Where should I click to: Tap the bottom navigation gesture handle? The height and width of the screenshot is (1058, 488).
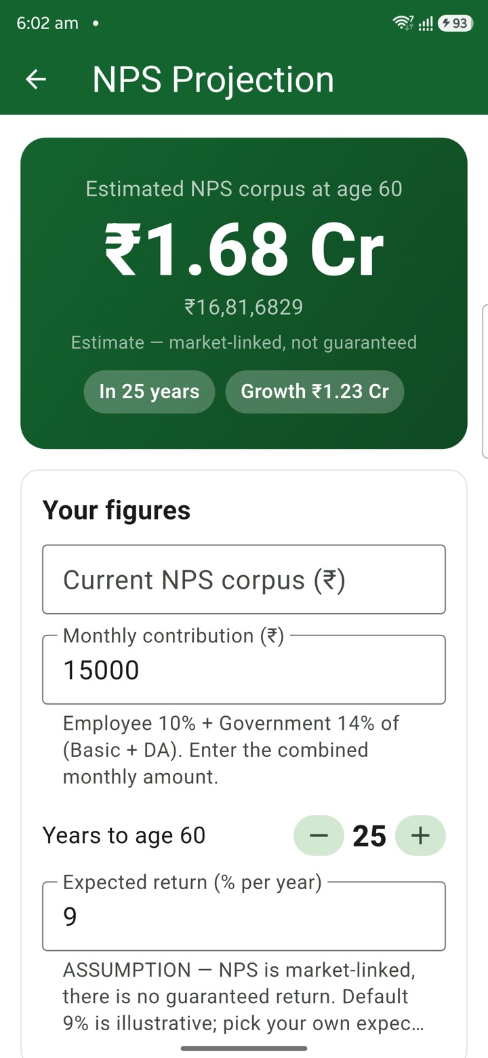tap(244, 1048)
